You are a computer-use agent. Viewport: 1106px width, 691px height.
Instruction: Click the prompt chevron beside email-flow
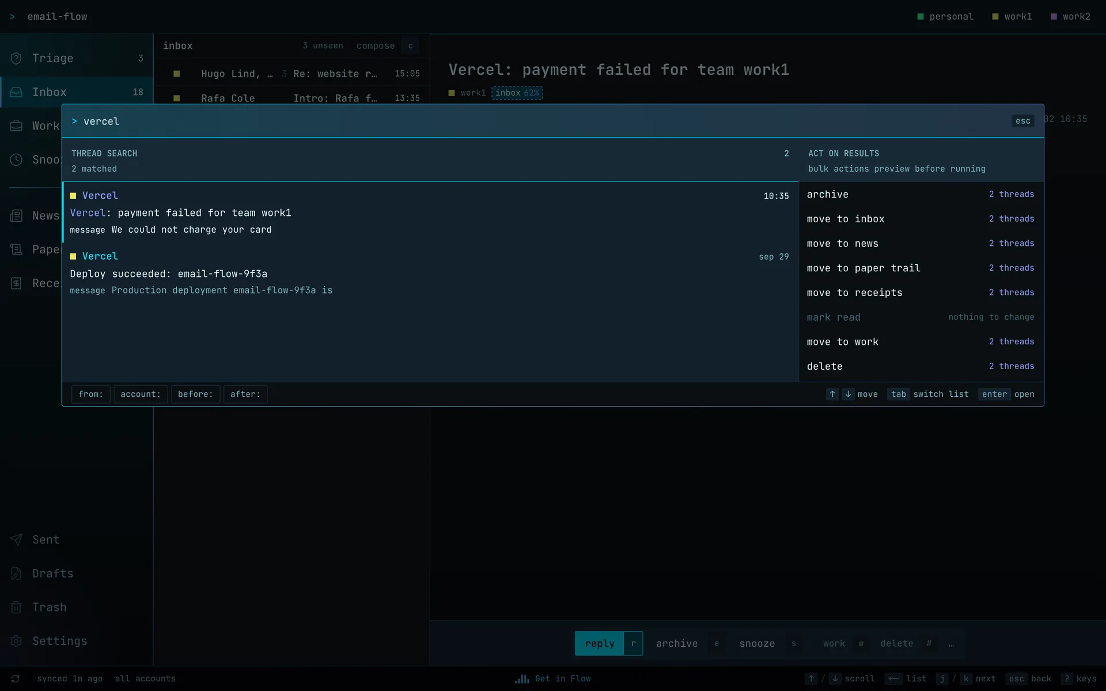pyautogui.click(x=12, y=17)
